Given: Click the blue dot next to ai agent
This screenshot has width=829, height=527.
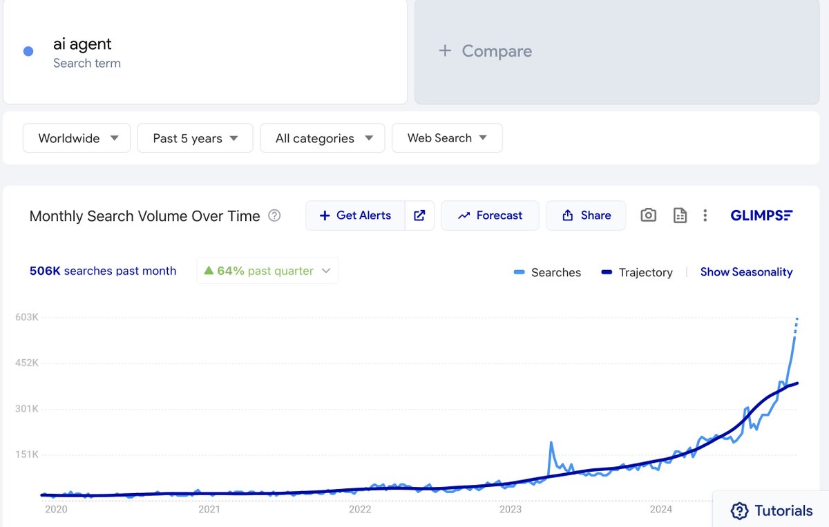Looking at the screenshot, I should coord(27,51).
